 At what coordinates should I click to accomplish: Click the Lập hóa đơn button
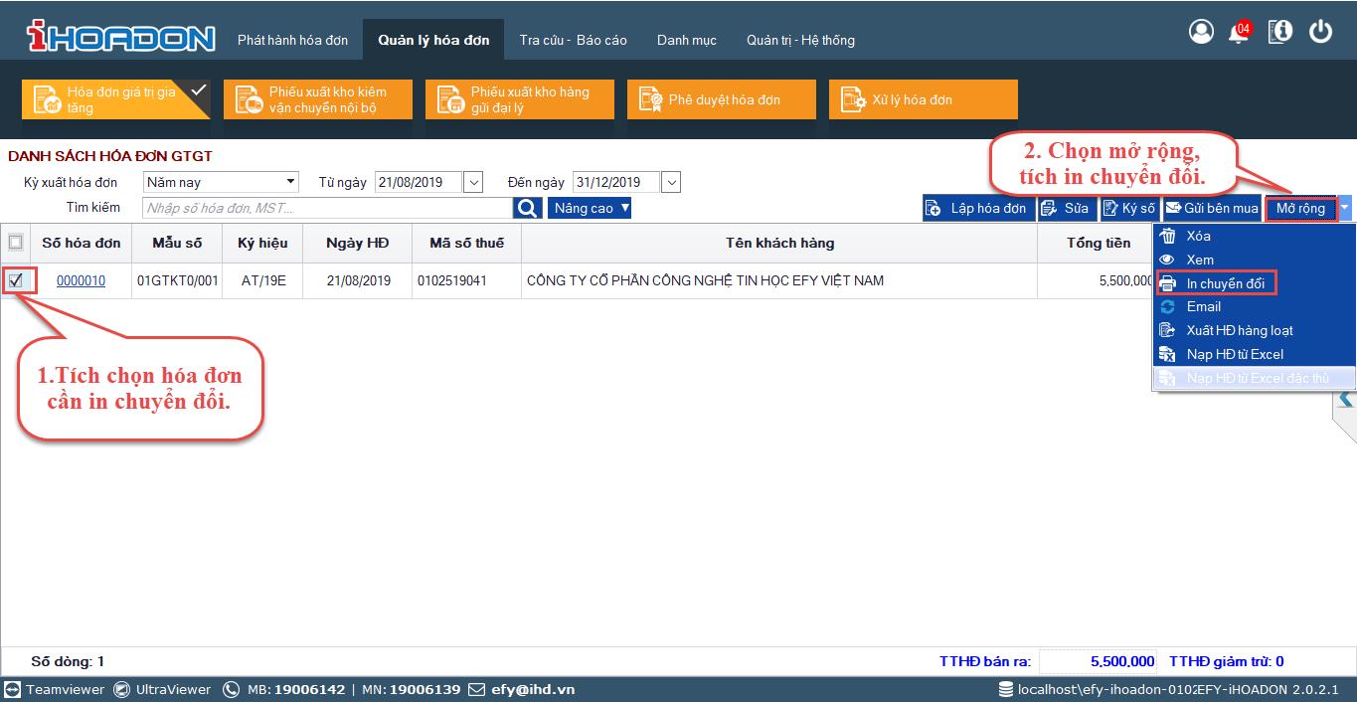click(x=978, y=208)
